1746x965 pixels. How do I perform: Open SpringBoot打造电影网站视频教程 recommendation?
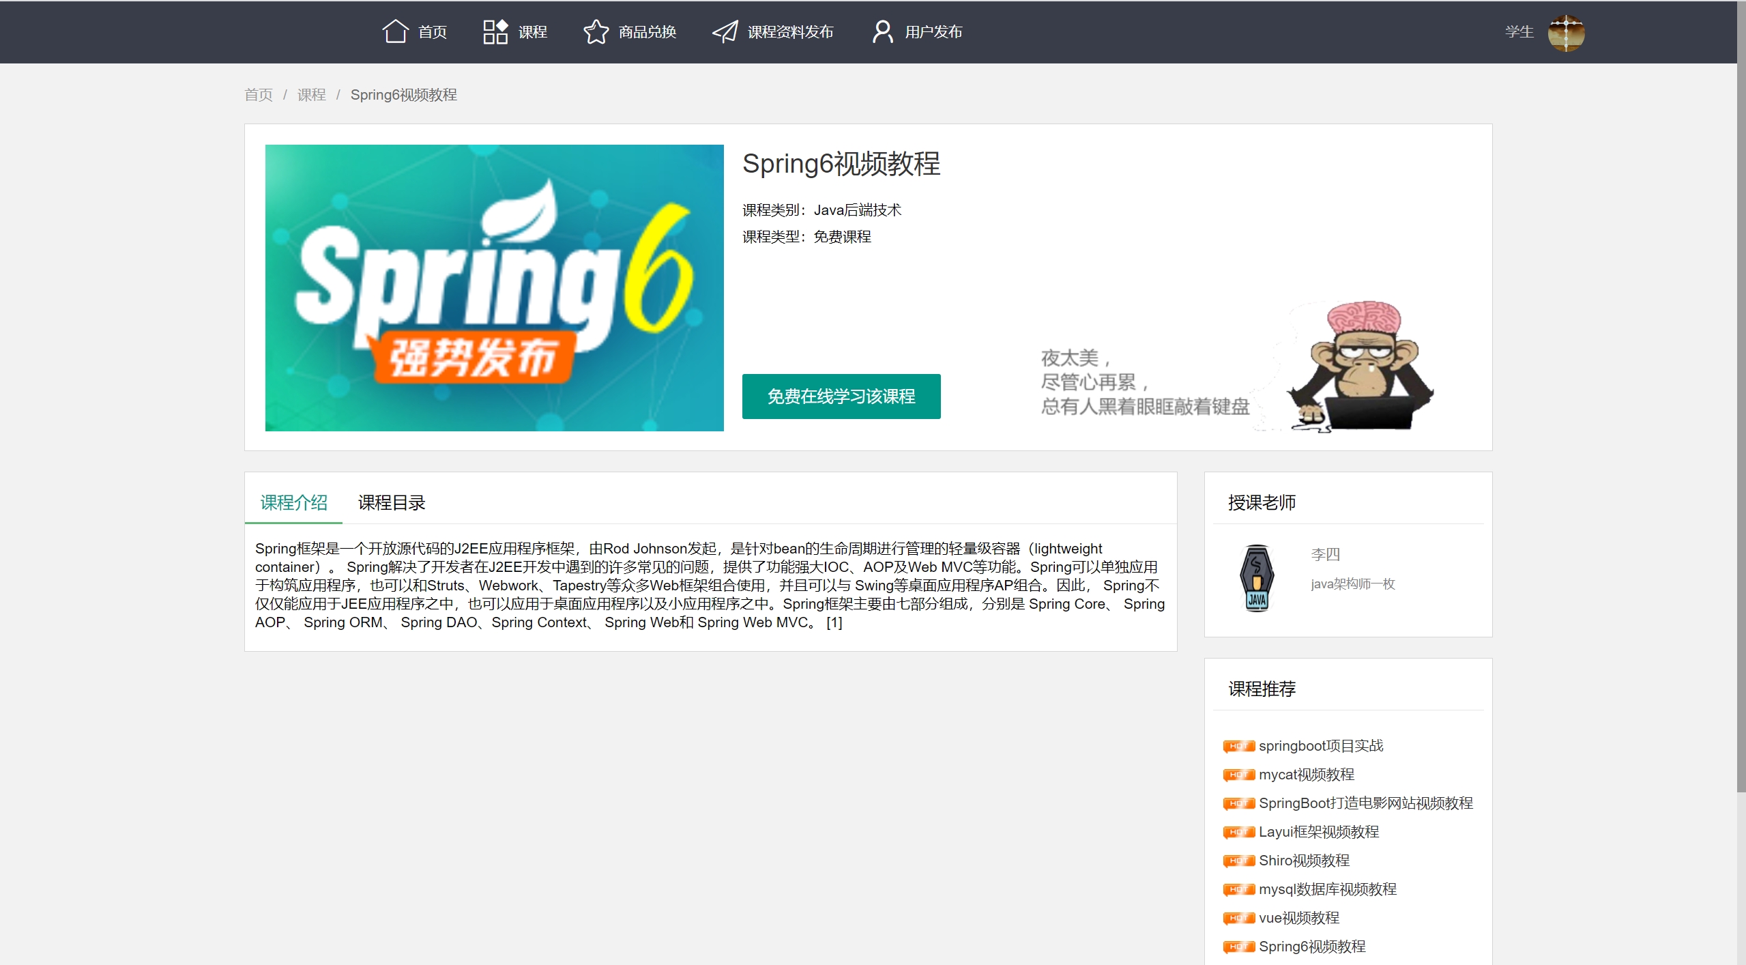[x=1365, y=803]
